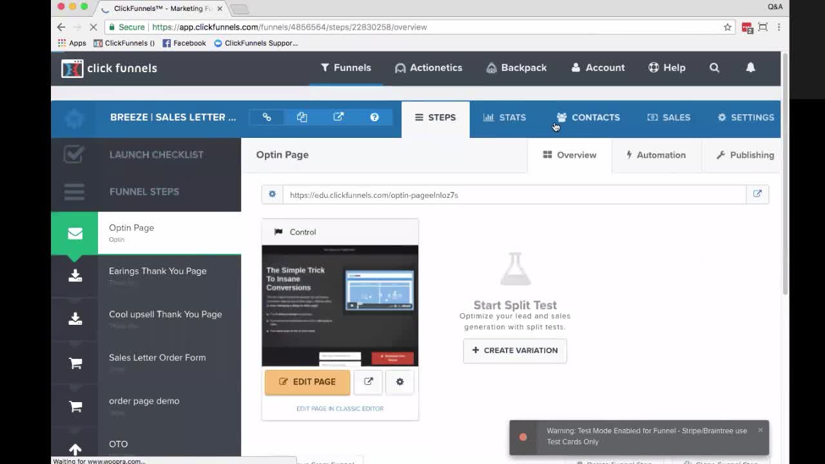Viewport: 825px width, 464px height.
Task: Open the Actionetics menu
Action: click(429, 68)
